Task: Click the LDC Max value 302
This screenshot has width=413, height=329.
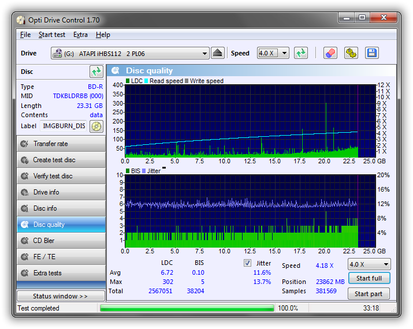Action: tap(168, 282)
